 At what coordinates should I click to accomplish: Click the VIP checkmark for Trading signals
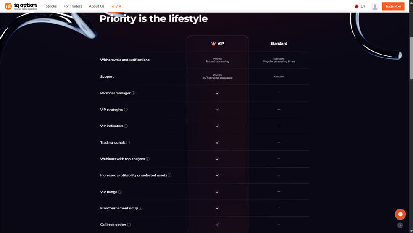coord(217,142)
